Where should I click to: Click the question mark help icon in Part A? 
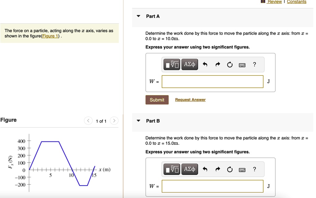tap(254, 64)
